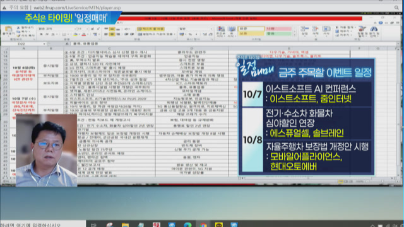Viewport: 404px width, 227px height.
Task: Open Chrome from the Windows taskbar
Action: point(203,224)
